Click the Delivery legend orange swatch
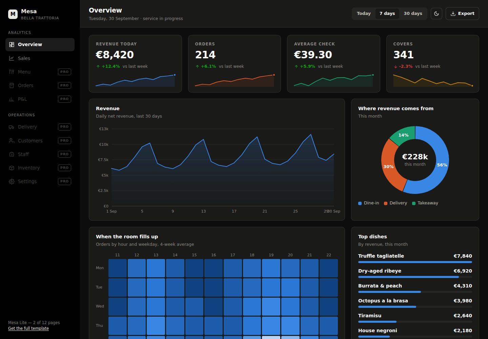The height and width of the screenshot is (339, 488). point(386,203)
